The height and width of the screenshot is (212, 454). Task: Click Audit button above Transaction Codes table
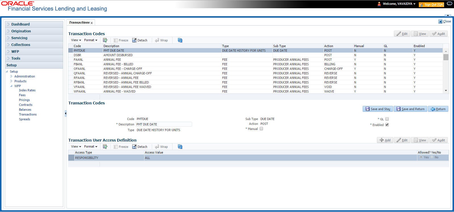439,34
